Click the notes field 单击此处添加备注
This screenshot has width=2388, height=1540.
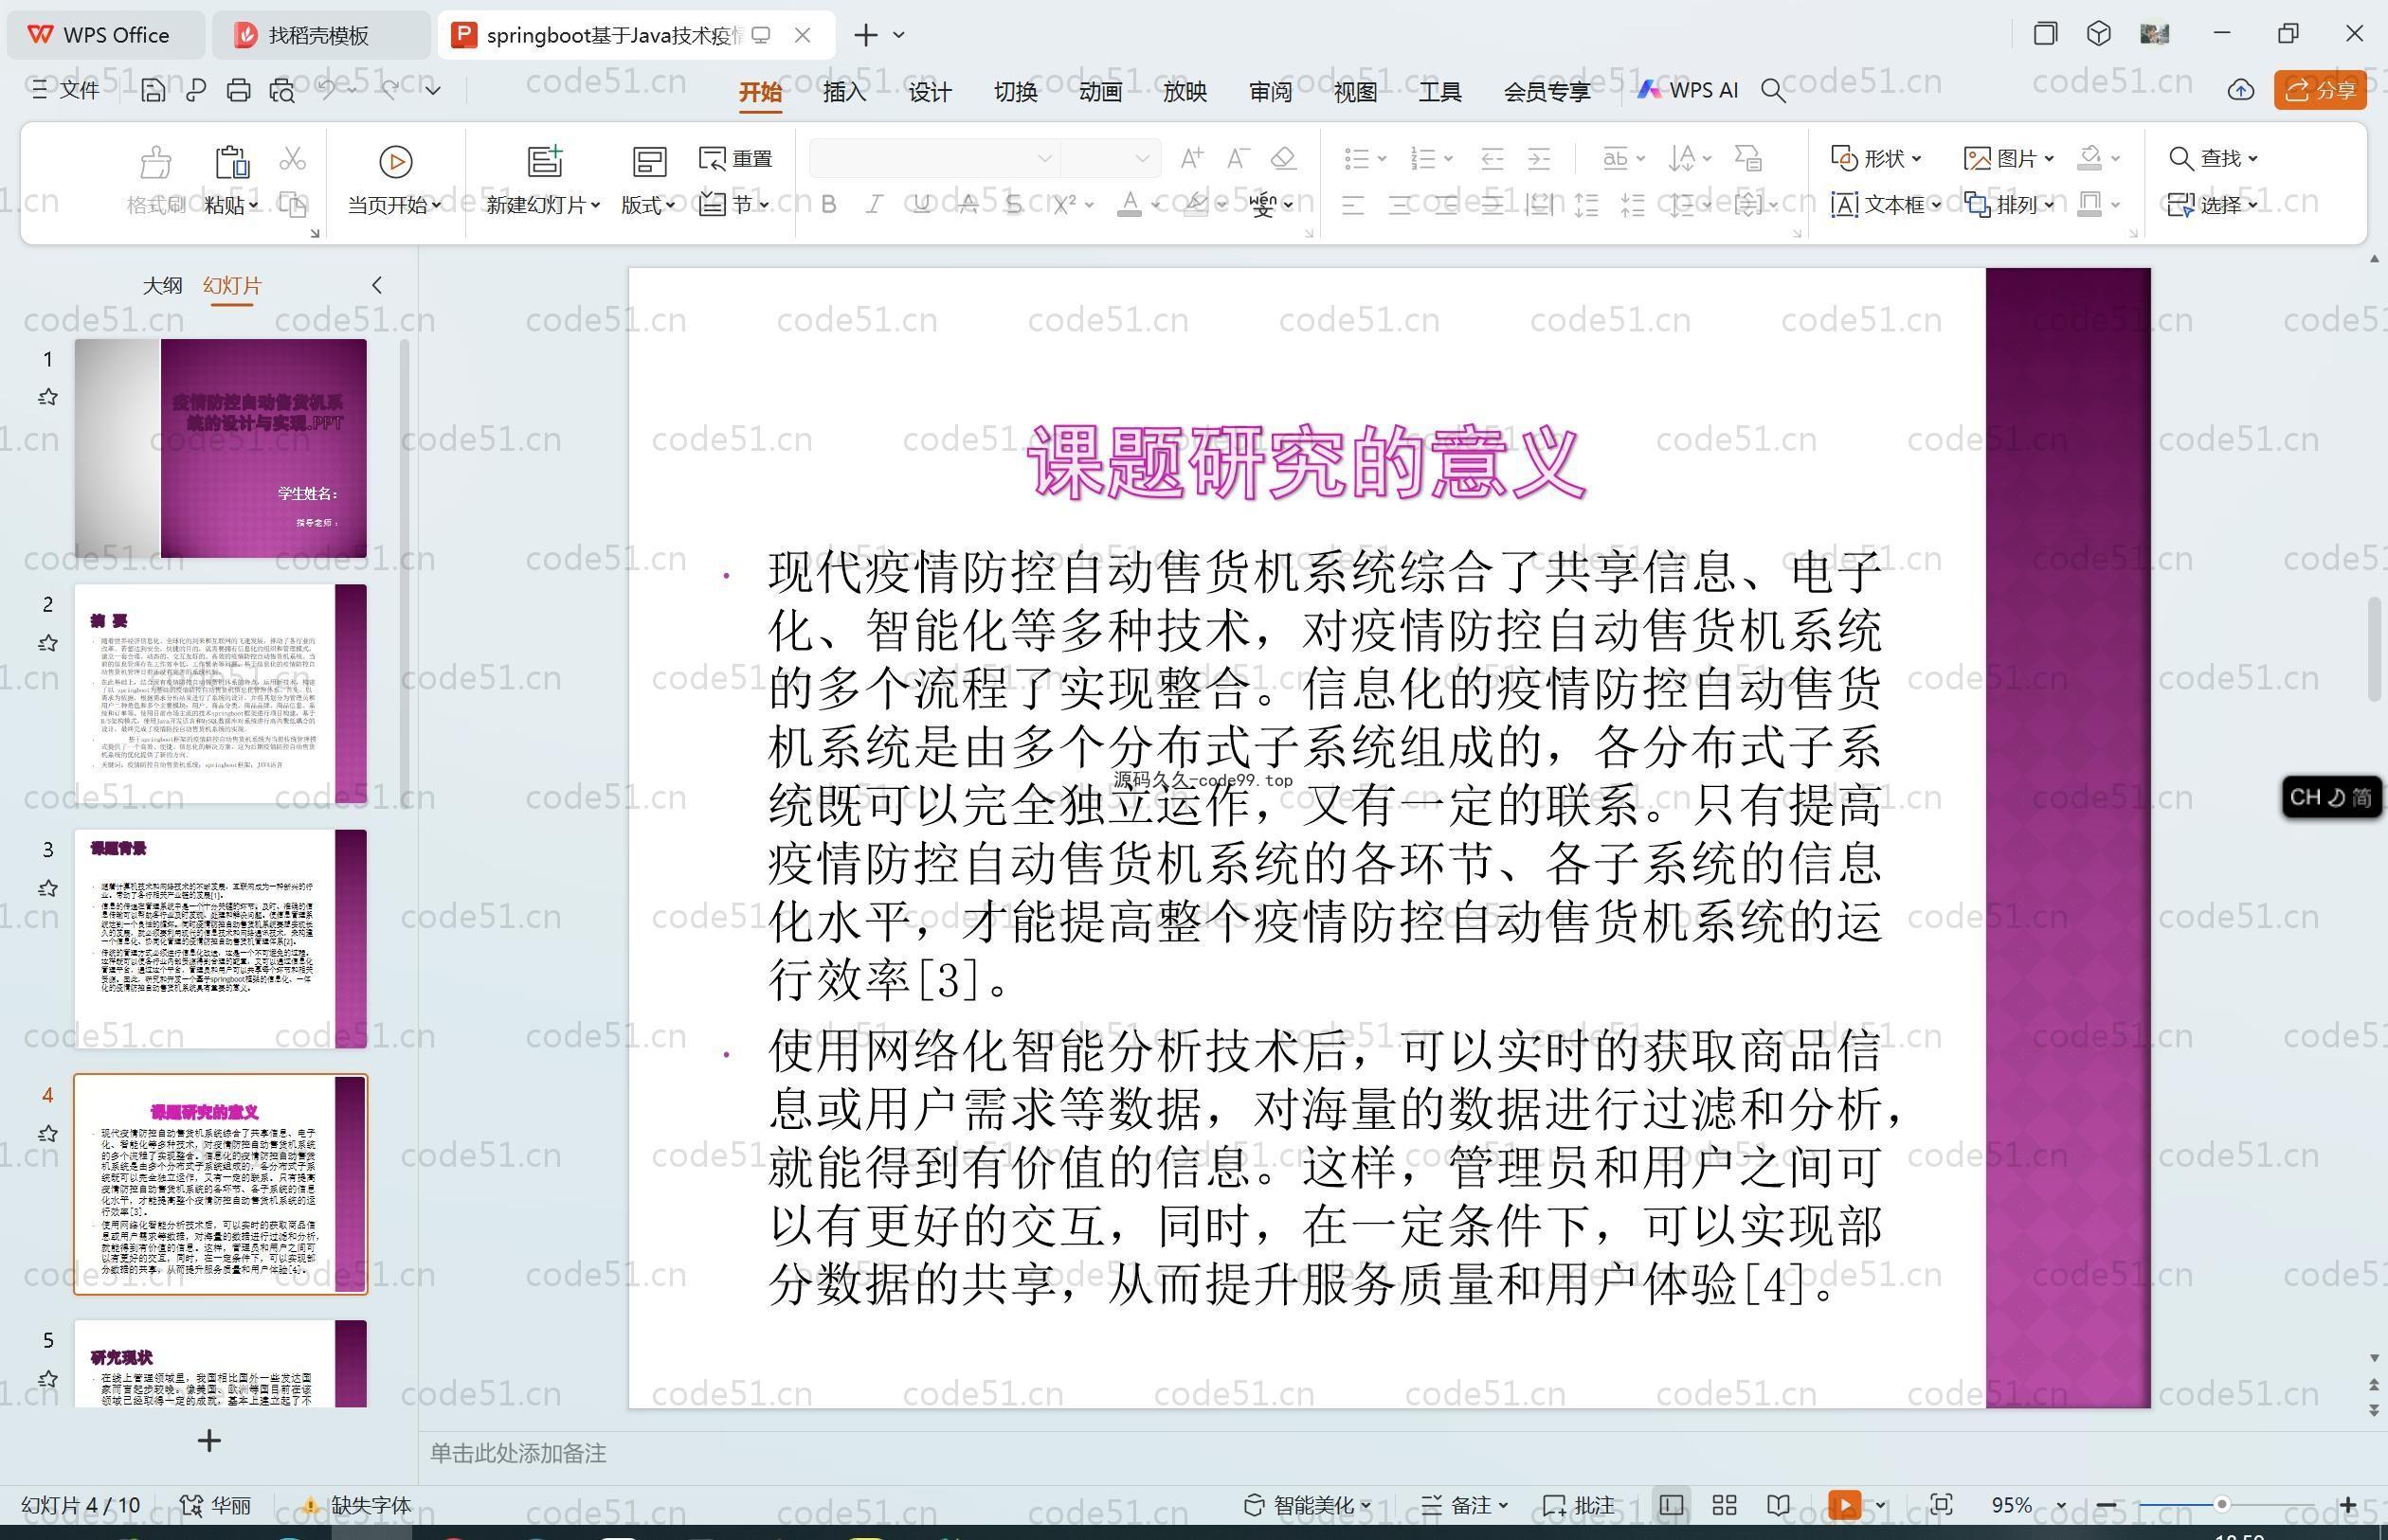(518, 1453)
